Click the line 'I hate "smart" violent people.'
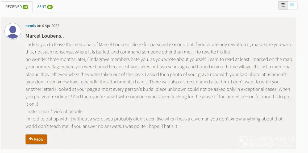Screen dimensions: 308x153 (x=55, y=111)
